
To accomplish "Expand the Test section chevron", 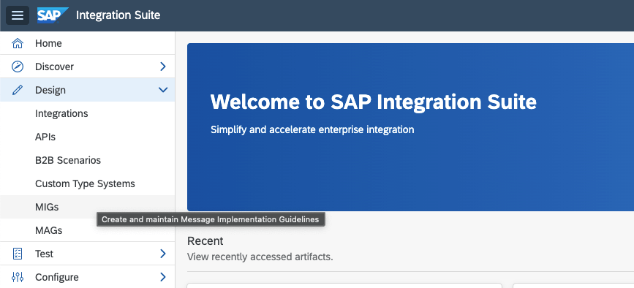I will [x=163, y=254].
